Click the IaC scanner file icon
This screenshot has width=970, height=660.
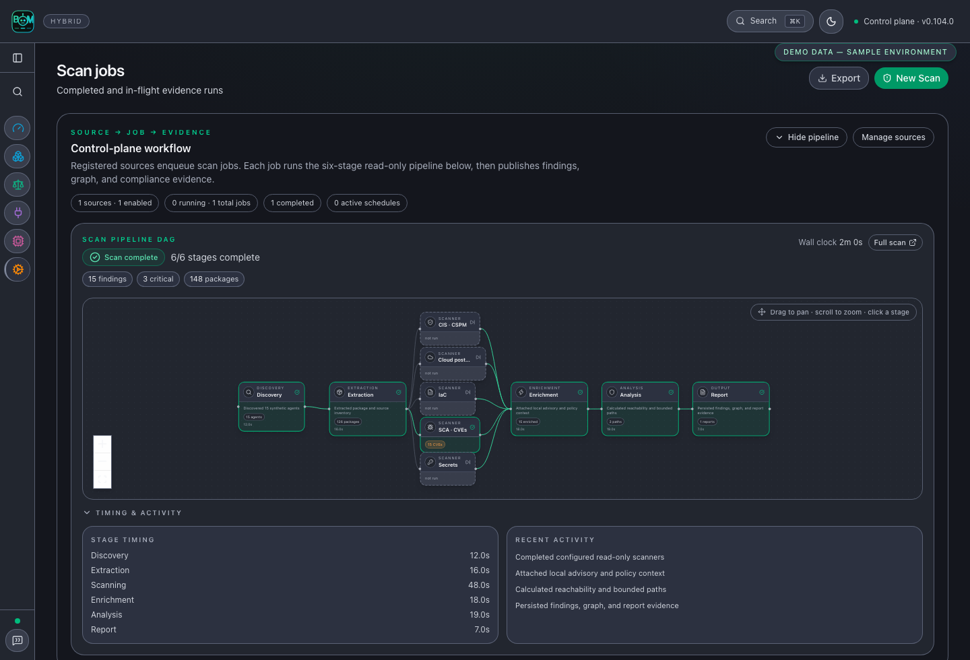[x=430, y=392]
